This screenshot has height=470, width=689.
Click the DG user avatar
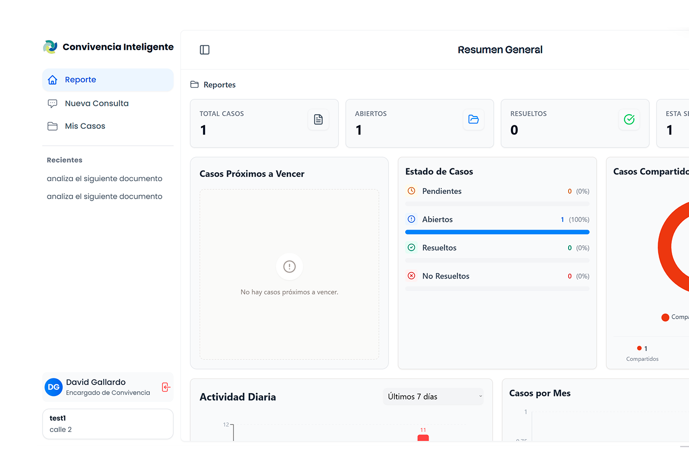click(x=54, y=387)
